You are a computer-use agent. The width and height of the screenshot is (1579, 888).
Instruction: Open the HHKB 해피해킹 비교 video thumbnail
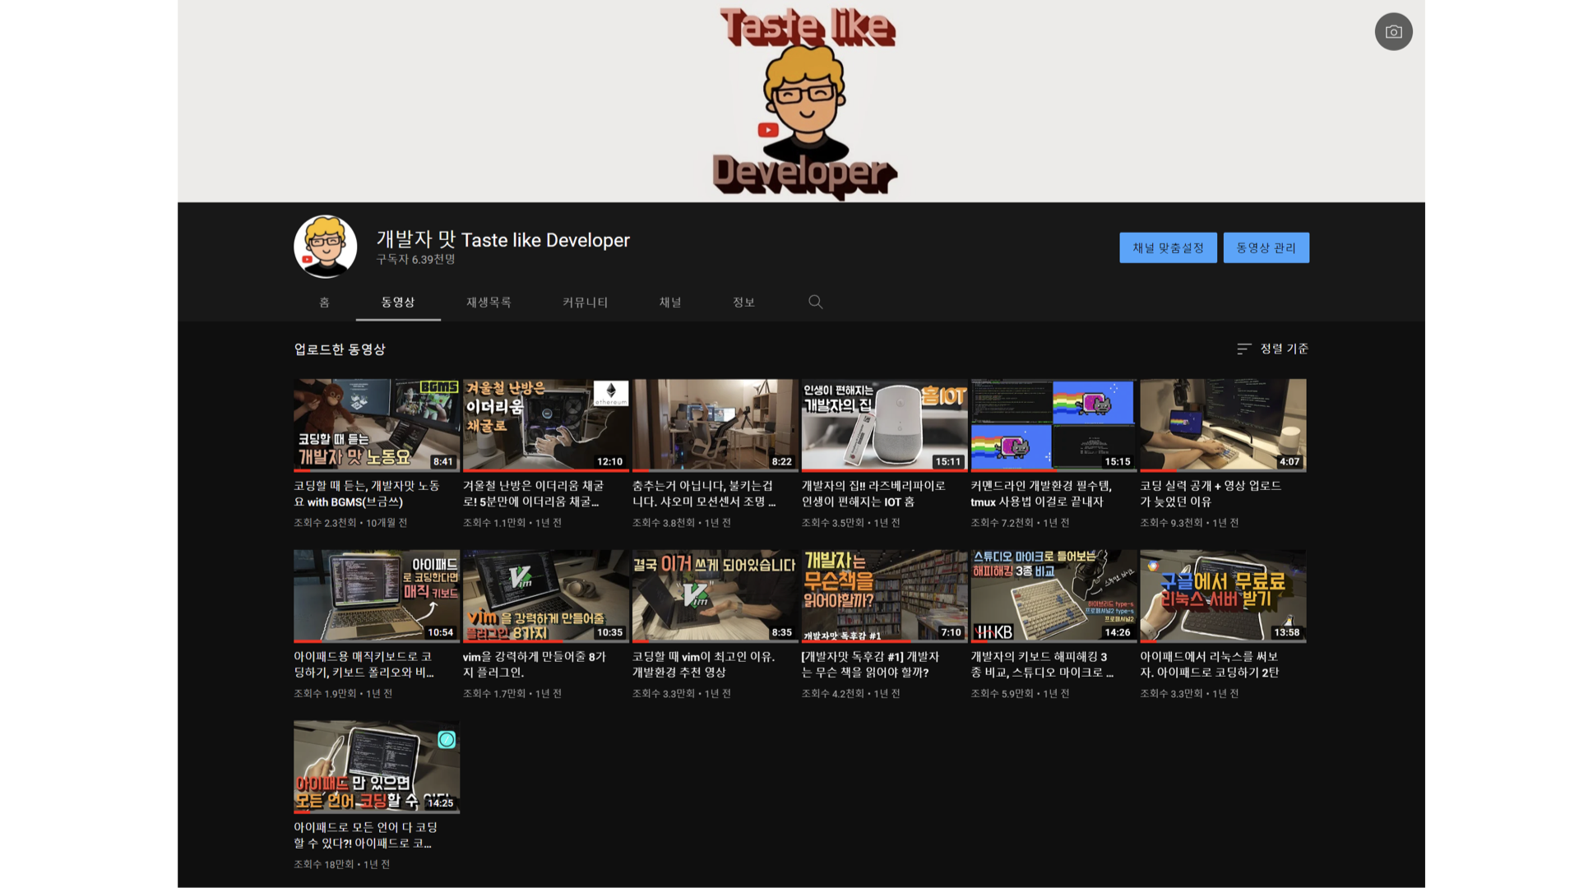[x=1053, y=595]
